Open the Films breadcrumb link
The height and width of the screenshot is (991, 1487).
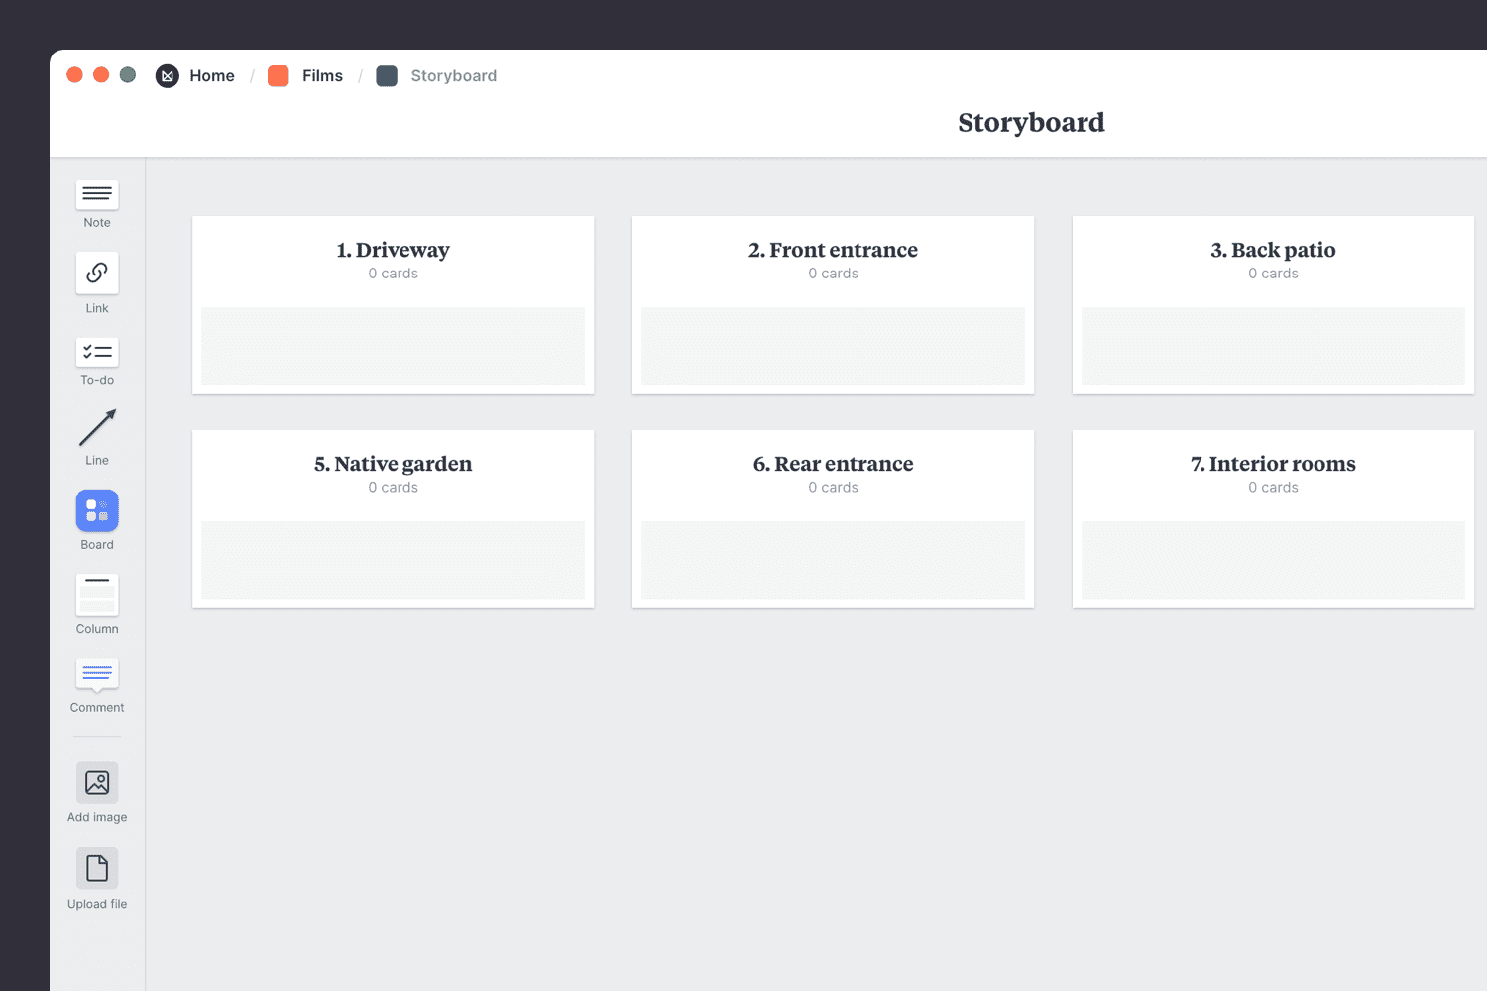322,76
